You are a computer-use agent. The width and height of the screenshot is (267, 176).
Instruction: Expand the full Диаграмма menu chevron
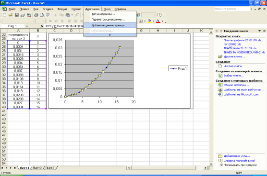110,35
